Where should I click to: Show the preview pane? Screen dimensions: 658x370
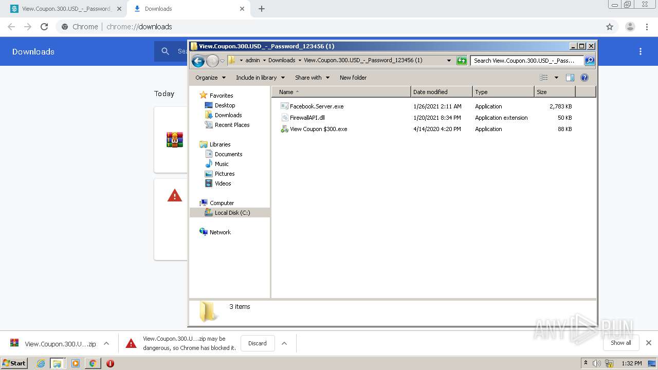point(570,78)
